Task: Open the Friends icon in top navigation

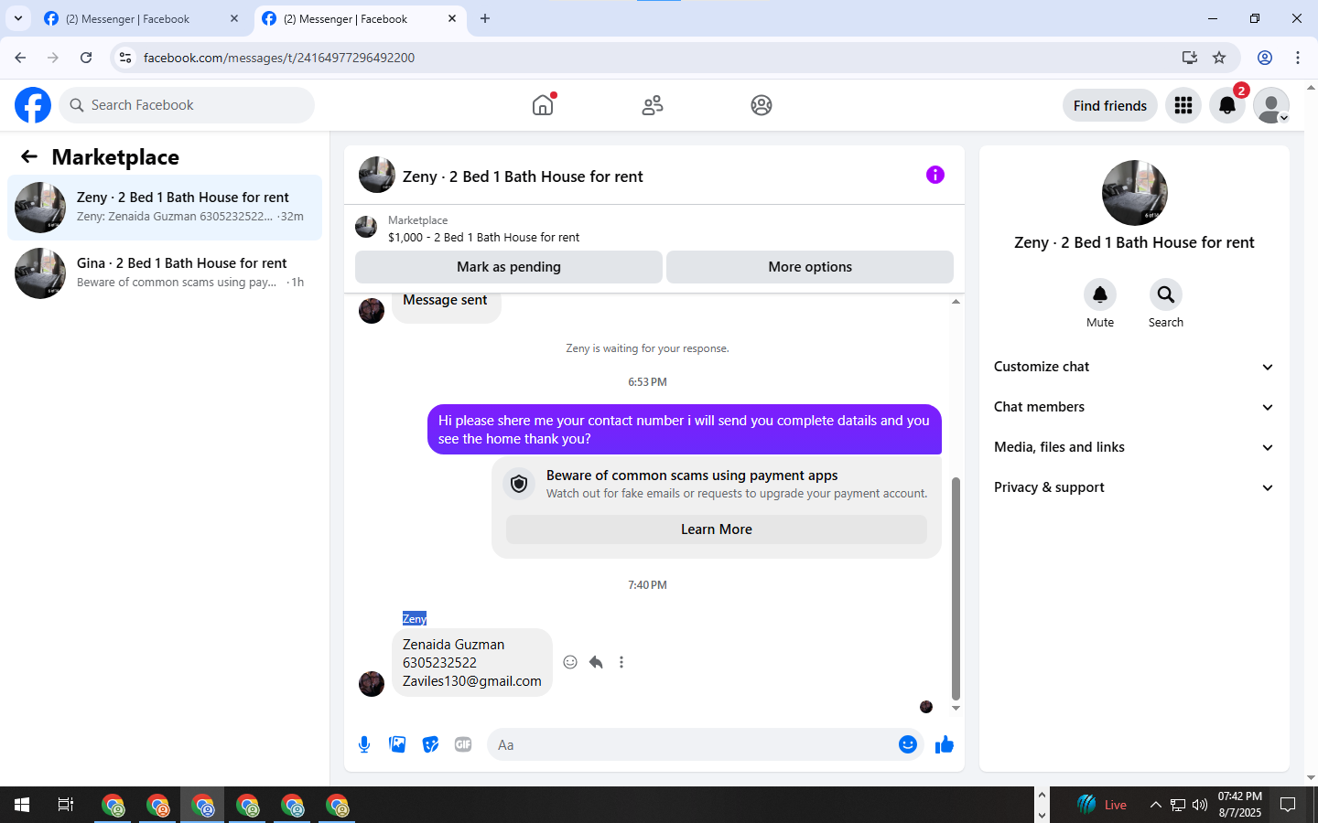Action: (x=653, y=105)
